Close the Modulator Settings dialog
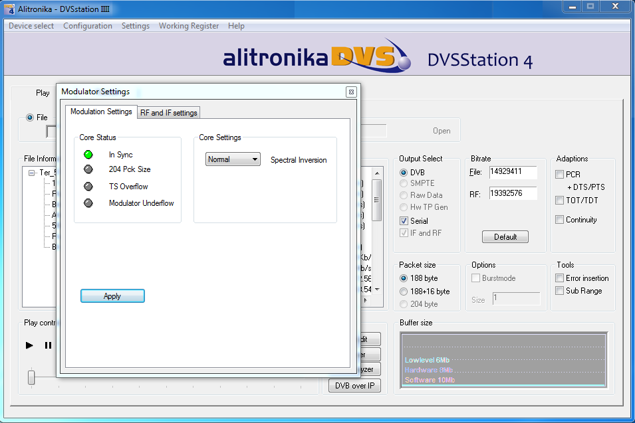Image resolution: width=635 pixels, height=423 pixels. pos(350,92)
